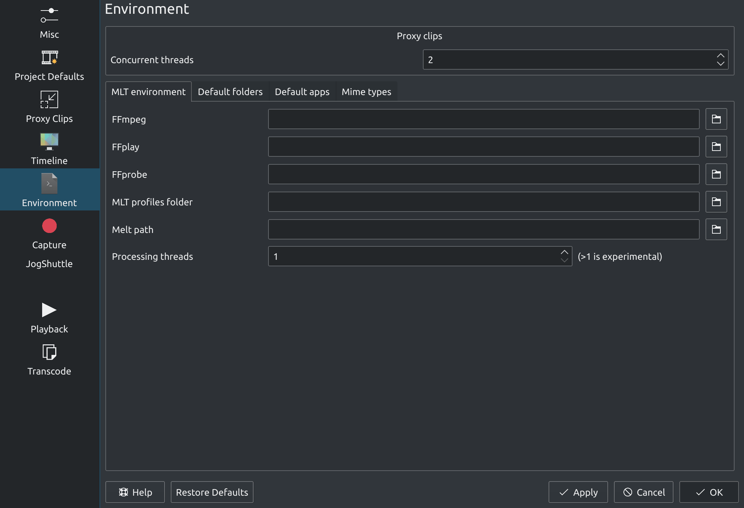744x508 pixels.
Task: Focus the FFmpeg path input field
Action: click(484, 119)
